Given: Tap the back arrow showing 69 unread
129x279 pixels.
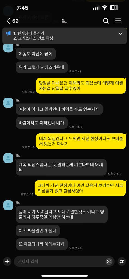Looking at the screenshot, I should click(x=12, y=21).
